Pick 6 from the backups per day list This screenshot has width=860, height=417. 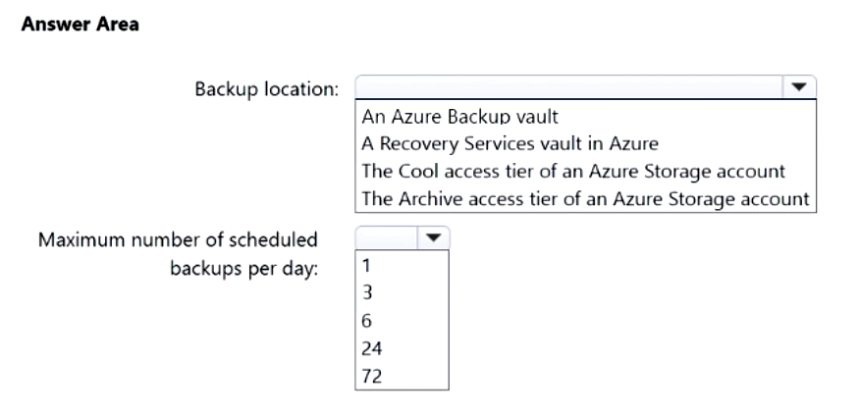point(365,320)
